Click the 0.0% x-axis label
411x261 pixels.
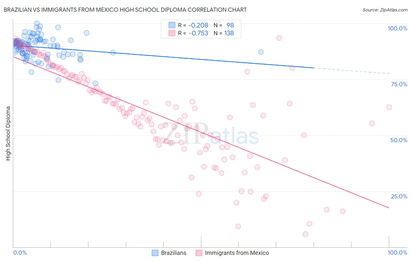click(x=20, y=253)
